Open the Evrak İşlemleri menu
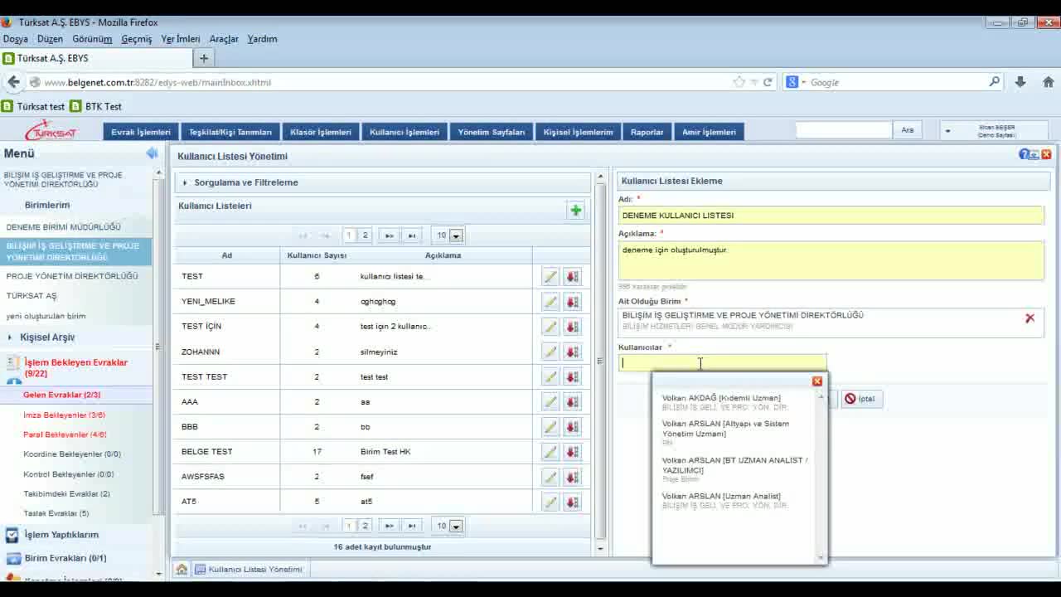 point(141,132)
